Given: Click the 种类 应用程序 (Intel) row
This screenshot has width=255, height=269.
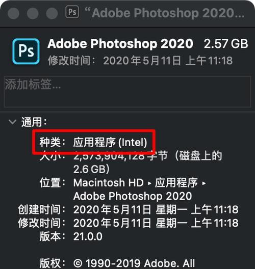Looking at the screenshot, I should (93, 142).
